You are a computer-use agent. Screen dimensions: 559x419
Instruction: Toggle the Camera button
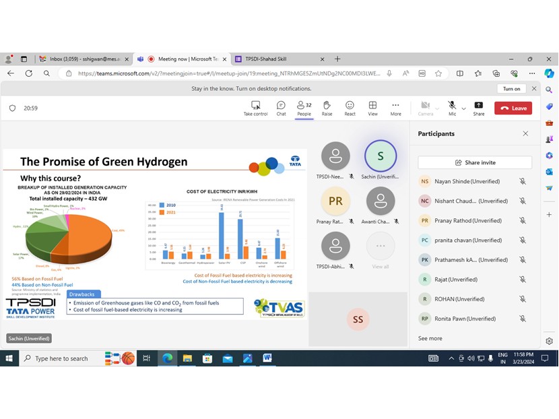point(425,106)
